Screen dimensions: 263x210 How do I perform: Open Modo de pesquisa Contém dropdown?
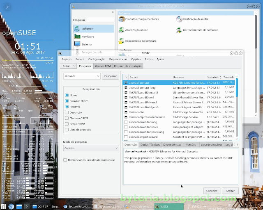[91, 148]
